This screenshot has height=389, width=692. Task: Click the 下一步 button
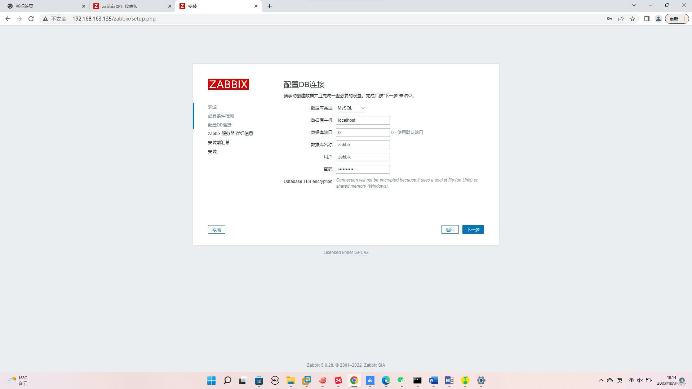pos(473,229)
